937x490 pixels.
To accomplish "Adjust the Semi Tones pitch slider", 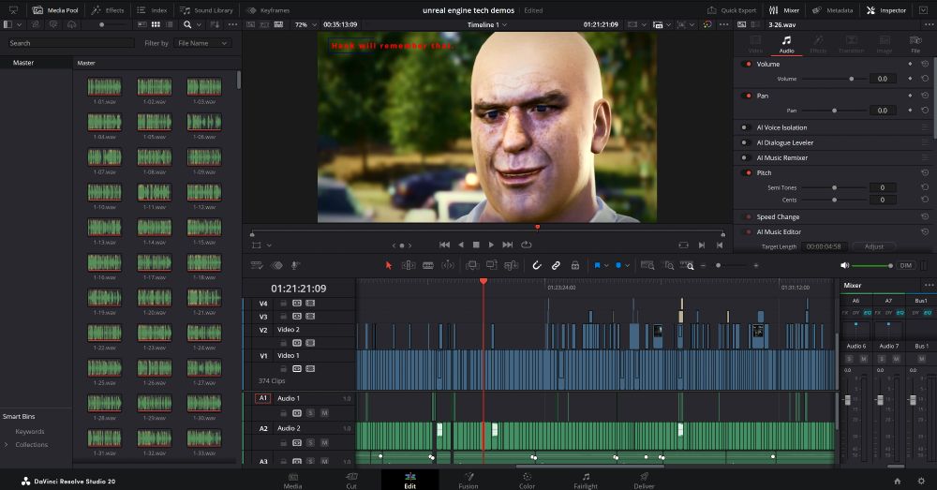I will [833, 187].
